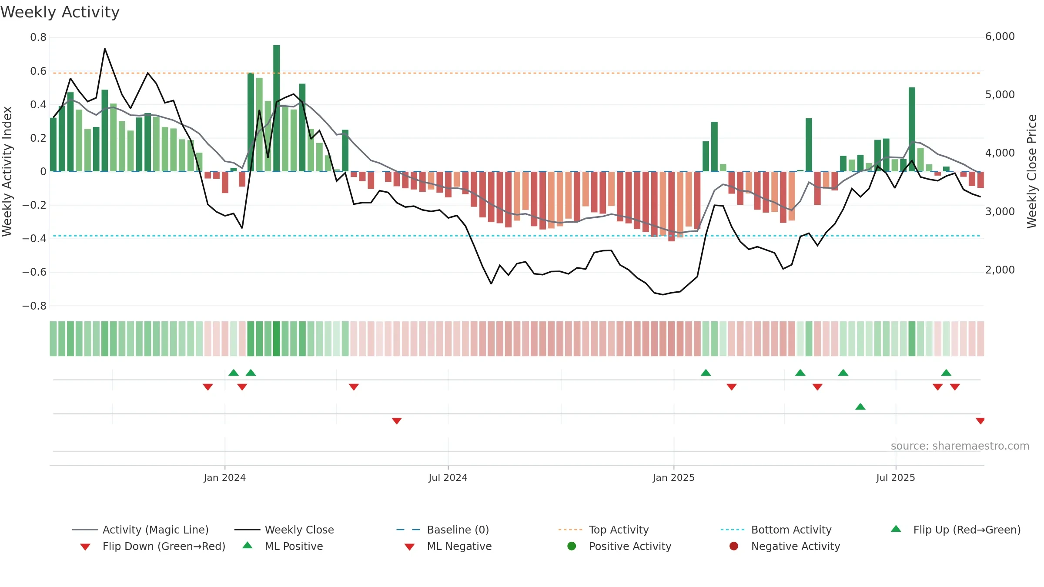This screenshot has width=1044, height=587.
Task: Click the cyan dotted Bottom Activity line
Action: tap(516, 236)
